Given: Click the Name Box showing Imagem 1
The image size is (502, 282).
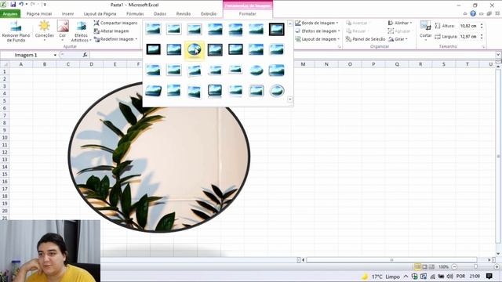Looking at the screenshot, I should pos(27,55).
